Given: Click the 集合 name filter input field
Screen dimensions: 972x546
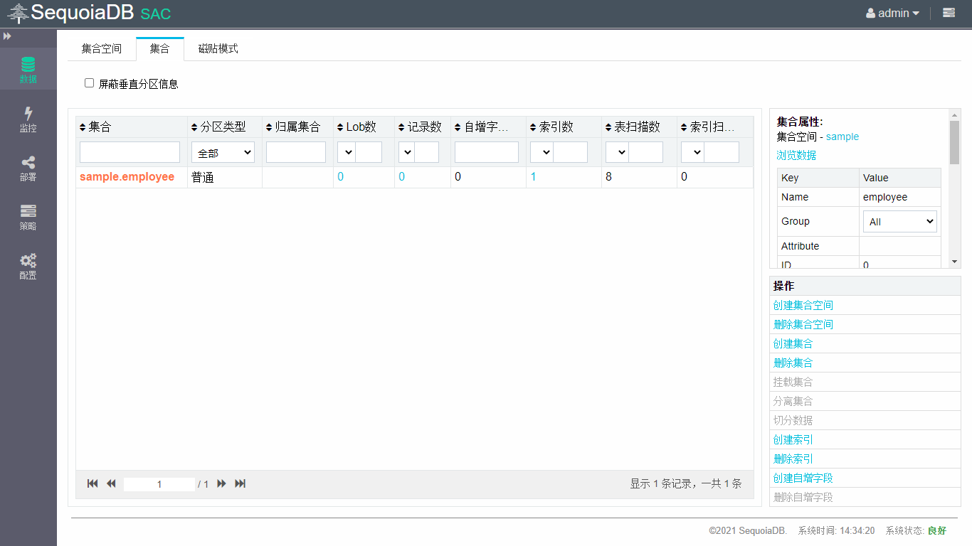Looking at the screenshot, I should 130,152.
